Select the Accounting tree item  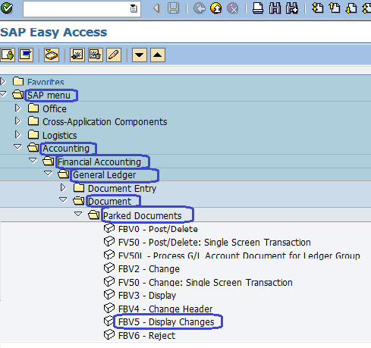(x=66, y=149)
